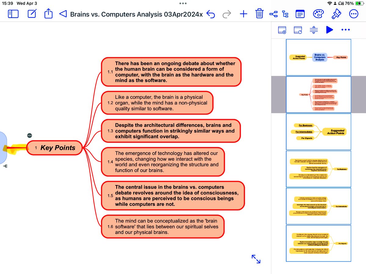This screenshot has height=274, width=366.
Task: Open the more options circle menu
Action: (x=354, y=14)
